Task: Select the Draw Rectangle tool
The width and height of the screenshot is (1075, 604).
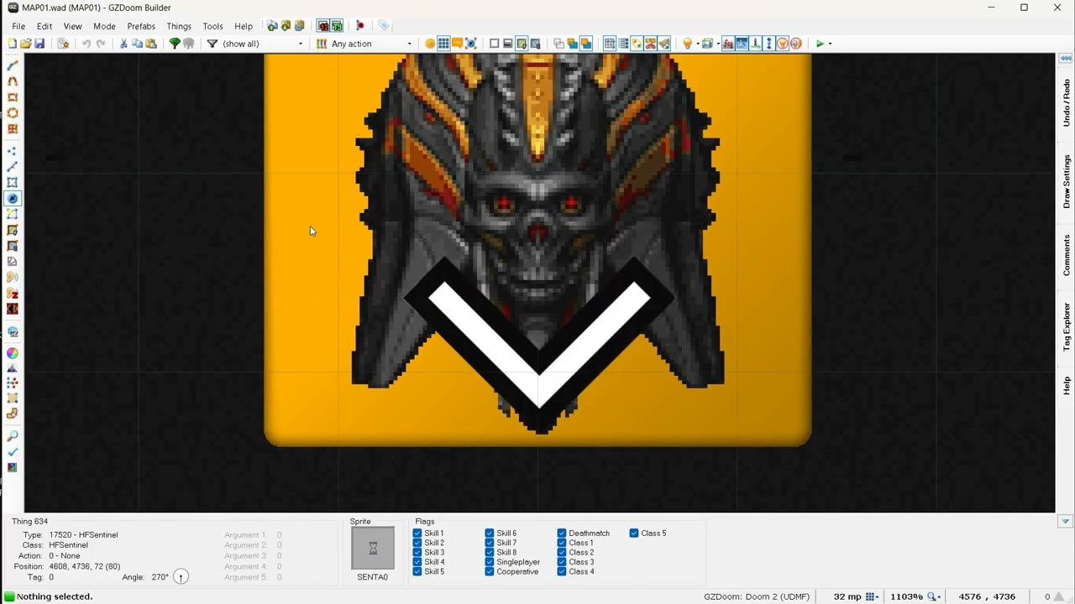Action: coord(12,97)
